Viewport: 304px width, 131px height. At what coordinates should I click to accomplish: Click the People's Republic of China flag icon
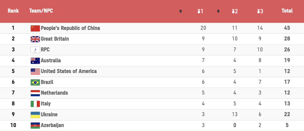click(x=35, y=28)
